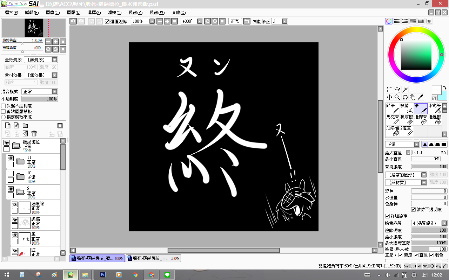Select the 噴槍 airbrush tool
Image resolution: width=449 pixels, height=280 pixels.
[407, 108]
